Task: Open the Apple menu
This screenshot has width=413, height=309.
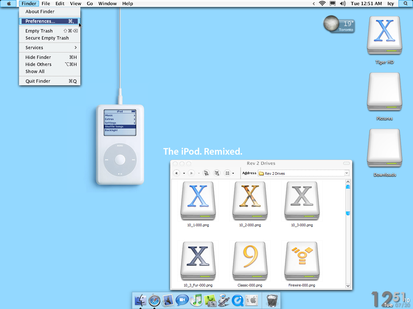Action: pos(9,4)
